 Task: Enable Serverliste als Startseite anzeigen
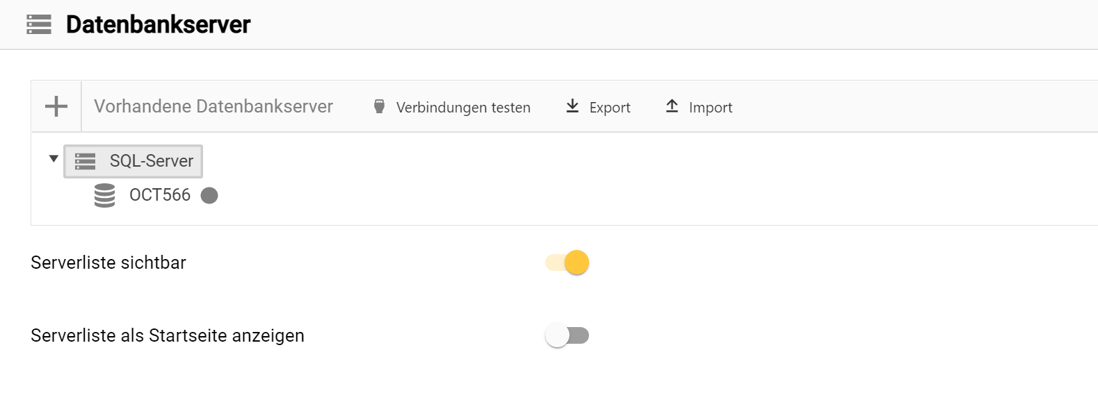568,335
